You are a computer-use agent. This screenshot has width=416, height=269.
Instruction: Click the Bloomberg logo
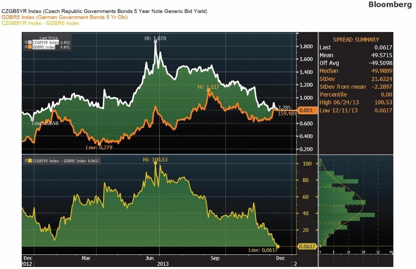point(390,4)
